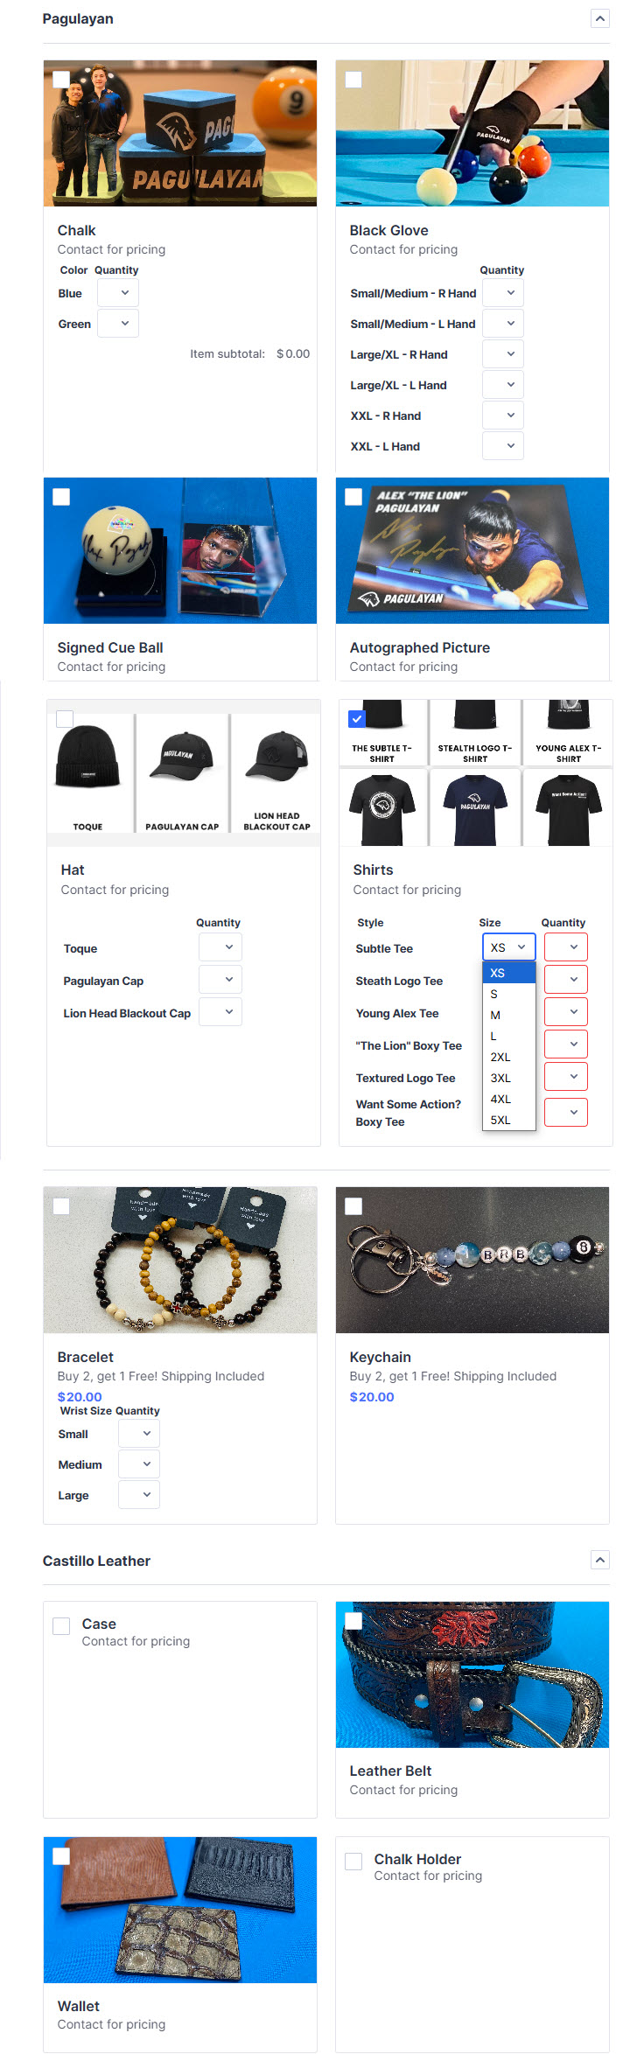Open XXL - L Hand glove quantity dropdown

tap(503, 446)
